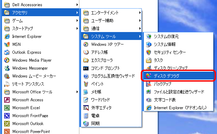This screenshot has height=134, width=217.
Task: Expand the Microsoft Office ツール submenu arrow
Action: [77, 92]
